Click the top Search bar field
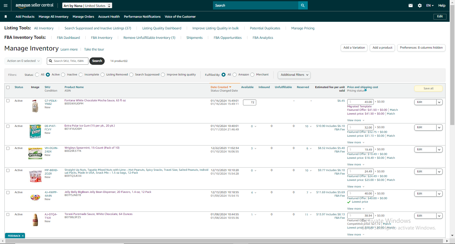 click(x=256, y=5)
